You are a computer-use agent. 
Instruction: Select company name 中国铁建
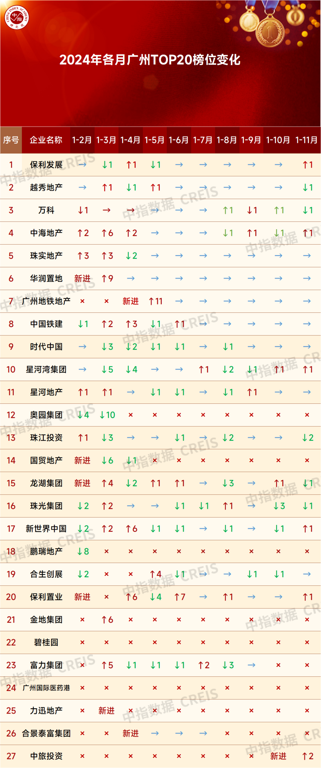click(46, 324)
